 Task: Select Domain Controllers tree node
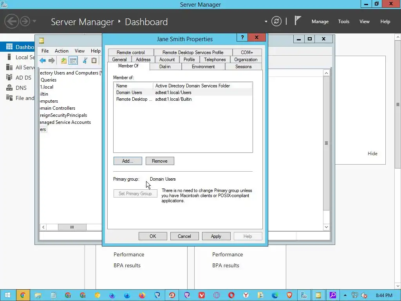pyautogui.click(x=58, y=108)
